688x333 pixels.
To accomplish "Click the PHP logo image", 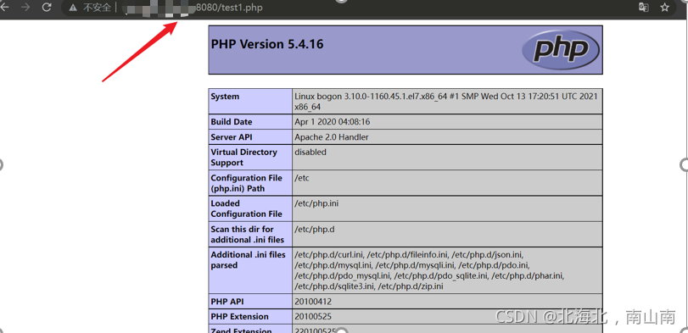I will [561, 49].
